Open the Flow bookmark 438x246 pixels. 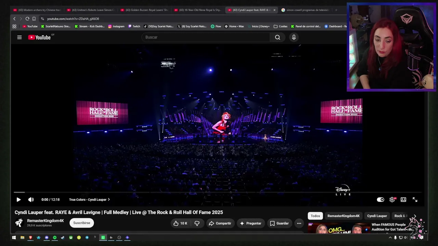(x=216, y=26)
